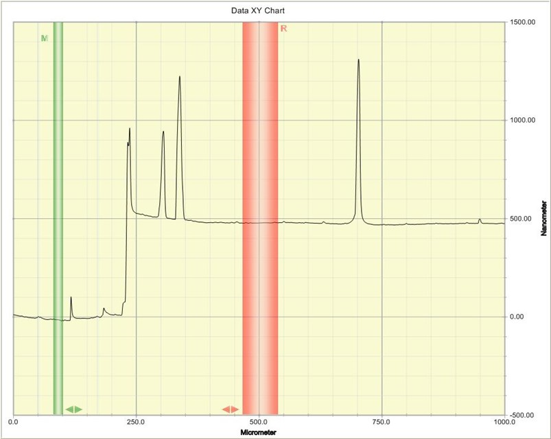Click the red R cursor band
The width and height of the screenshot is (551, 439).
260,217
